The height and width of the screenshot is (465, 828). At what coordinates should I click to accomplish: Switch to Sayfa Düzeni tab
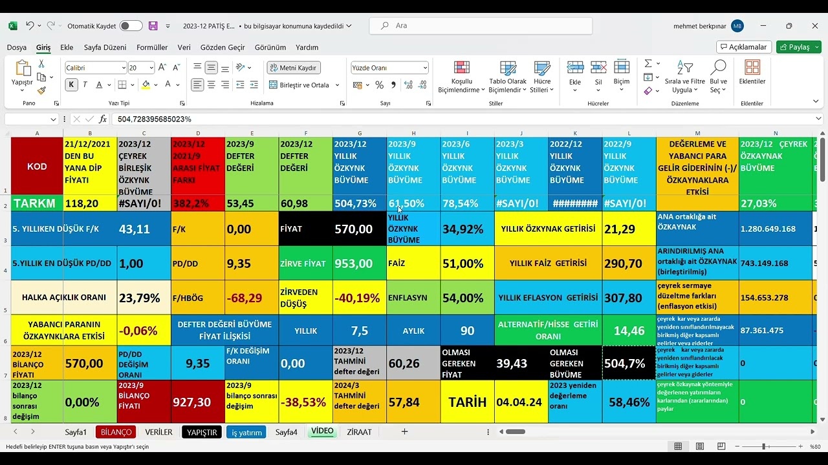click(105, 47)
